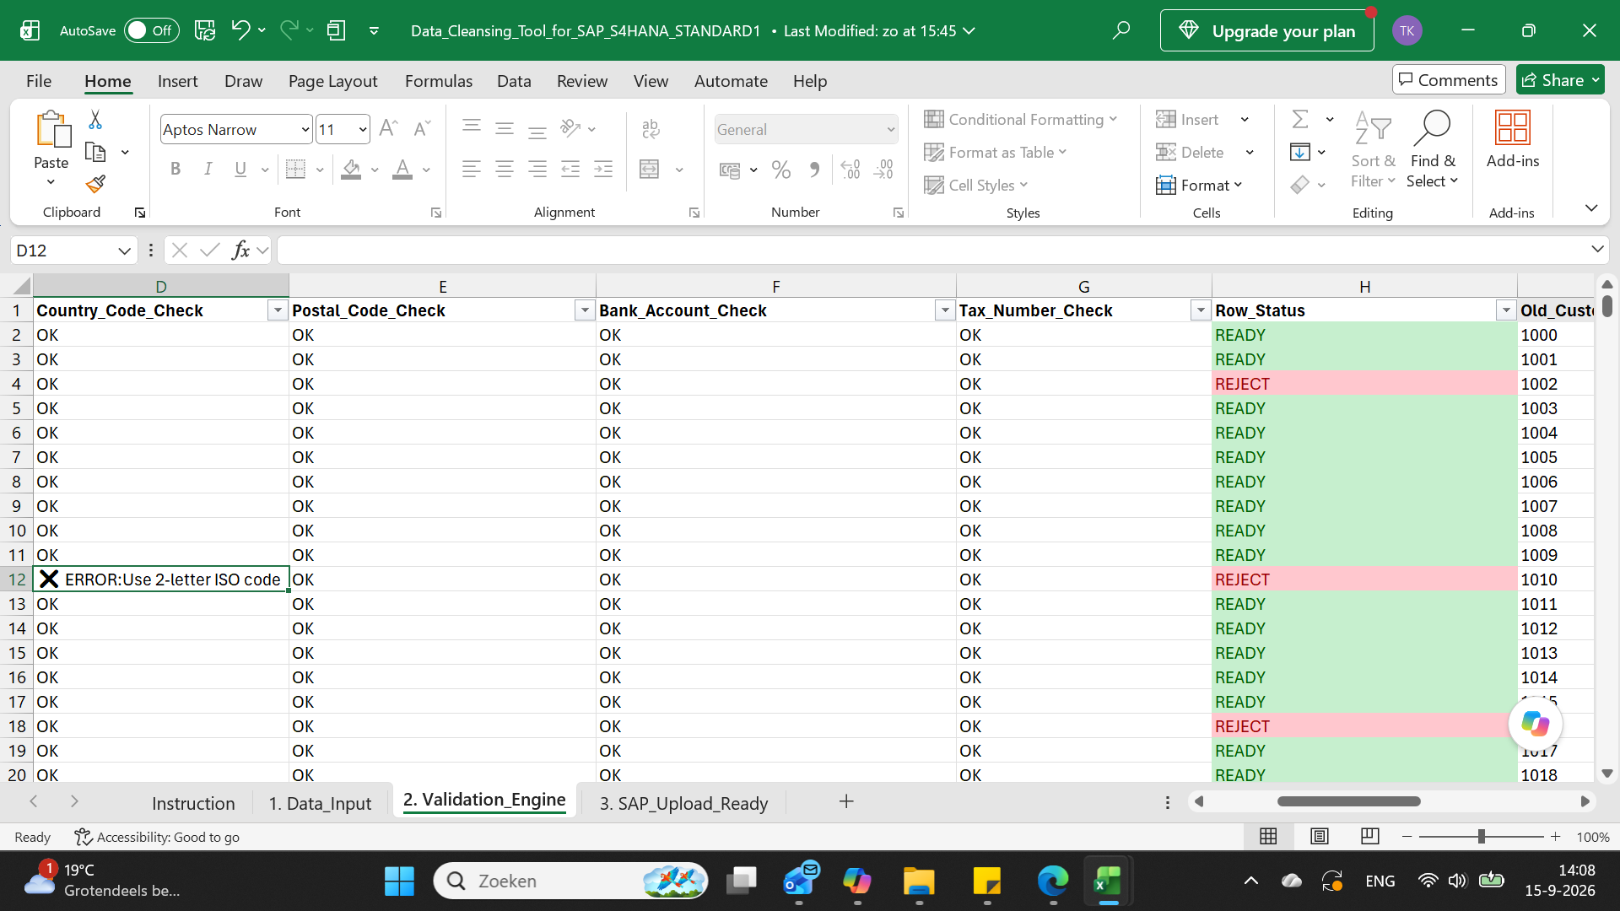
Task: Switch to Page Layout view in status bar
Action: click(x=1320, y=836)
